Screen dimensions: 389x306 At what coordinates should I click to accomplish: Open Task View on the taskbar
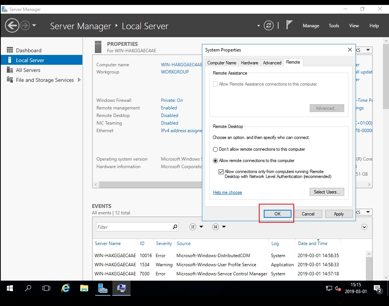tap(46, 288)
